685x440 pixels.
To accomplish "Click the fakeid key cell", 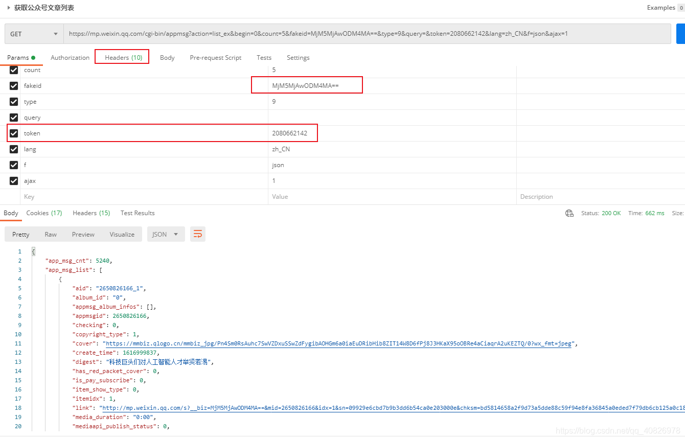I will point(144,86).
